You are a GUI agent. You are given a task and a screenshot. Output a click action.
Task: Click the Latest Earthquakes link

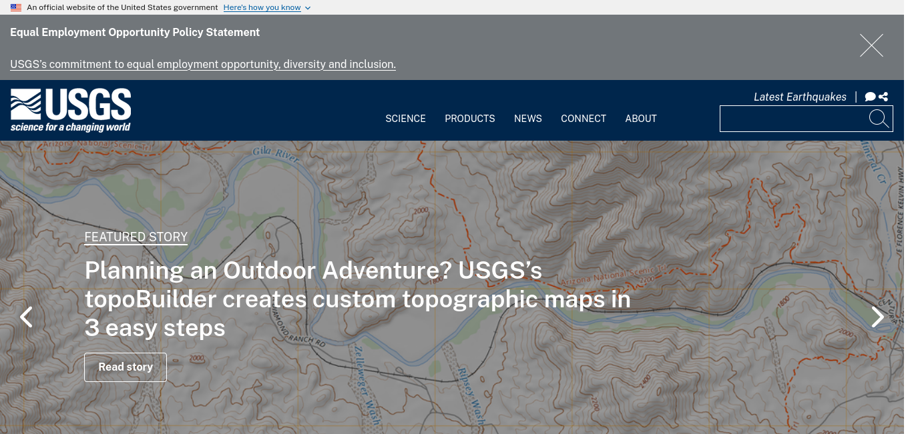tap(800, 97)
